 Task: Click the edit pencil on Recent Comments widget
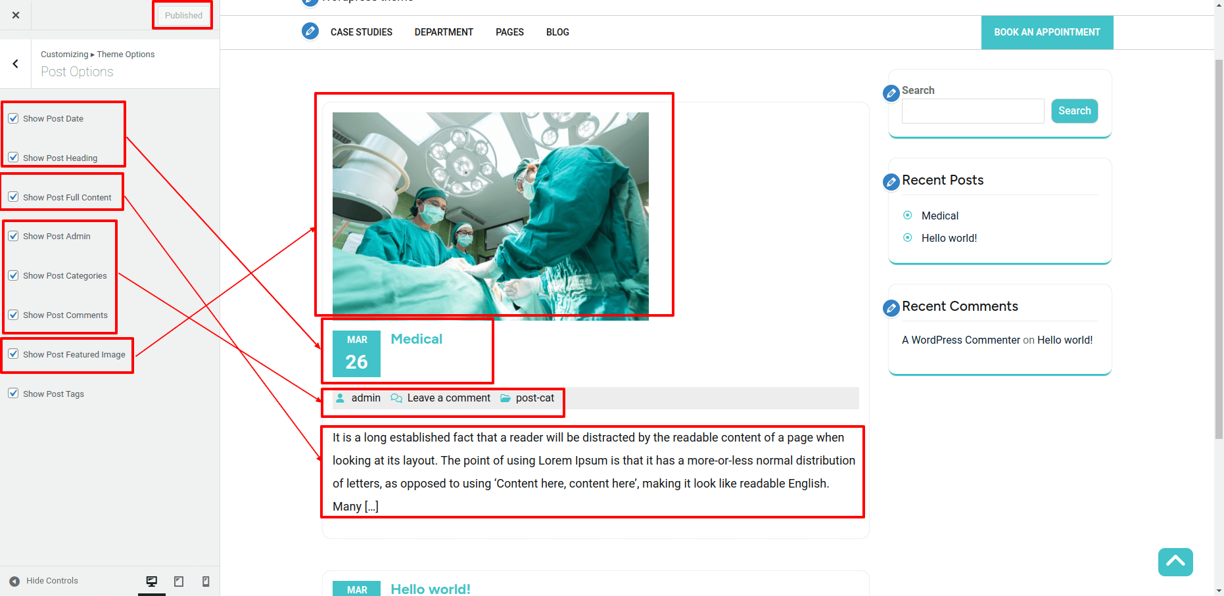pos(891,308)
